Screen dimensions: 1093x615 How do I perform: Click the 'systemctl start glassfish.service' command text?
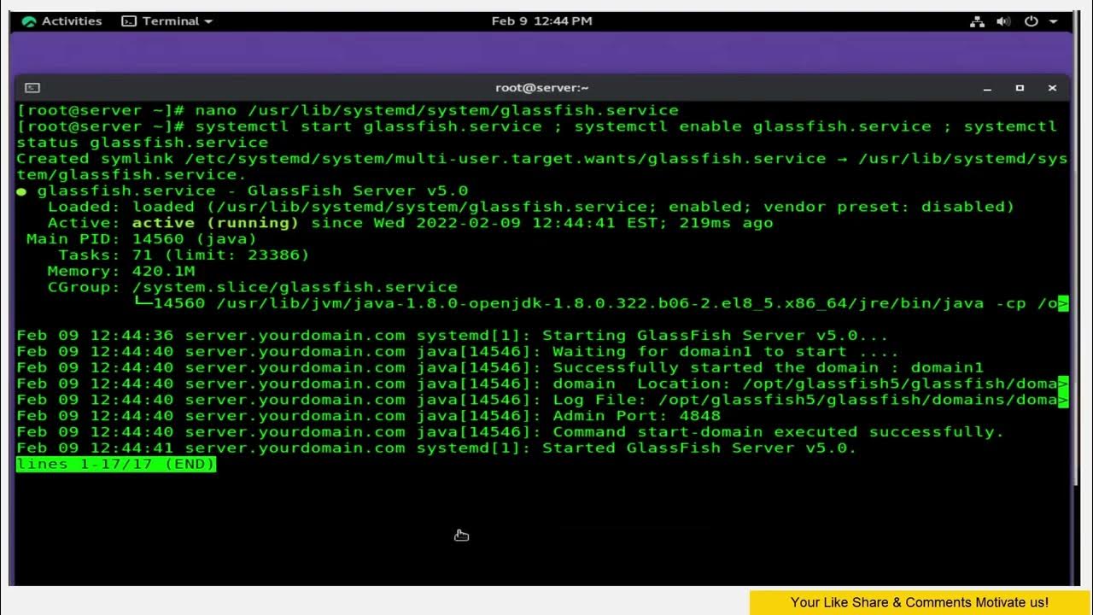point(369,126)
